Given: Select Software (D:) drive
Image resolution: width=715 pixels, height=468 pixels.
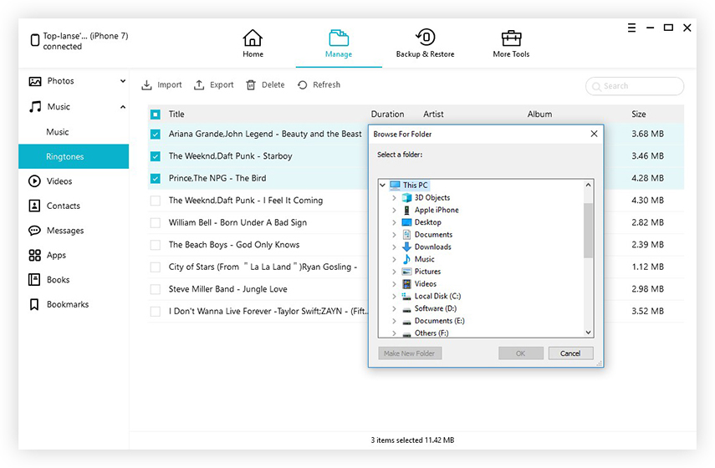Looking at the screenshot, I should point(435,308).
